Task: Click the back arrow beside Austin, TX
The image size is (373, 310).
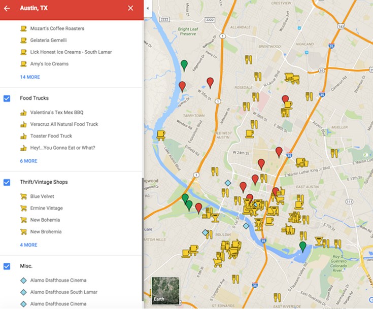Action: click(x=7, y=8)
